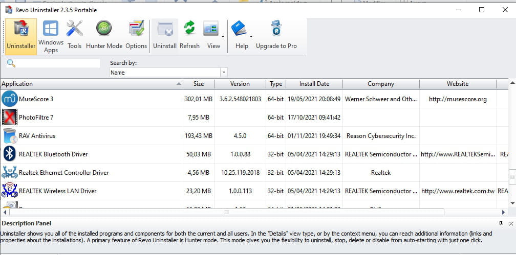Sort by Company column header
Image resolution: width=516 pixels, height=255 pixels.
(x=381, y=84)
